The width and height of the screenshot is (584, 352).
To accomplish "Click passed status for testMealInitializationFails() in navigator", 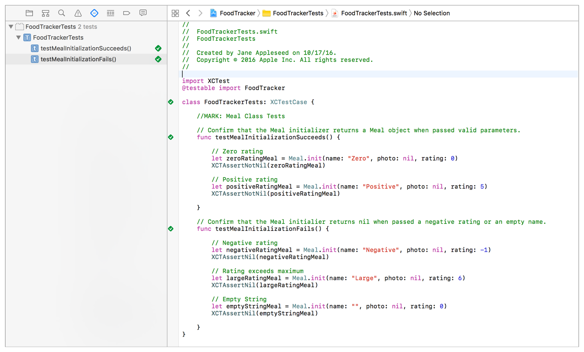I will click(158, 59).
